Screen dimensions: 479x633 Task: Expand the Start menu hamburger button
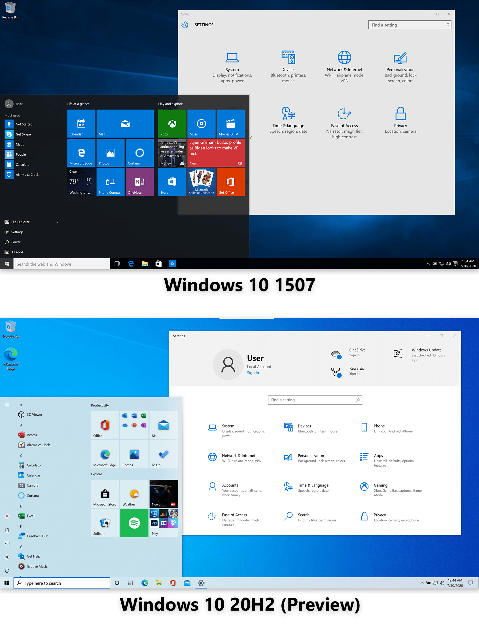click(7, 405)
